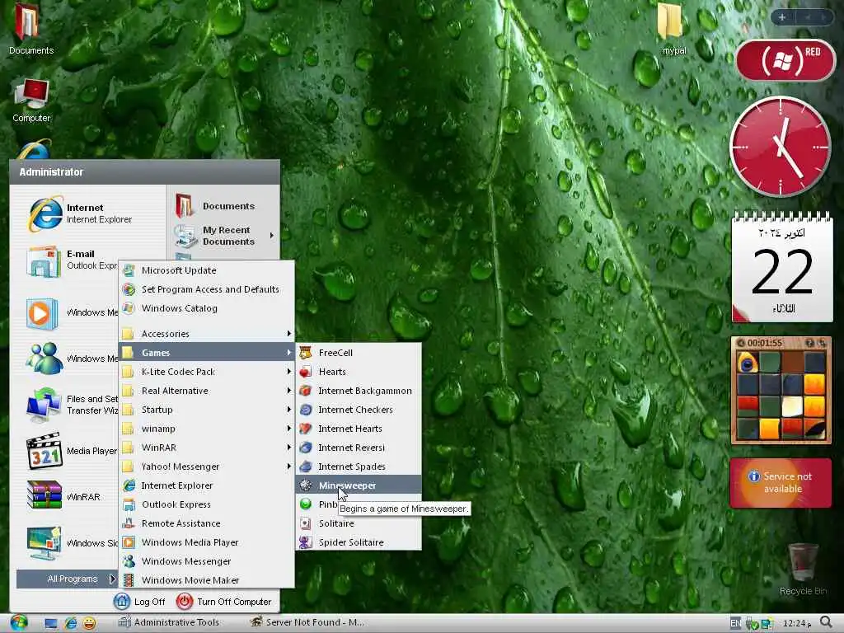The width and height of the screenshot is (844, 633).
Task: Click the system tray clock 12:24
Action: 797,623
